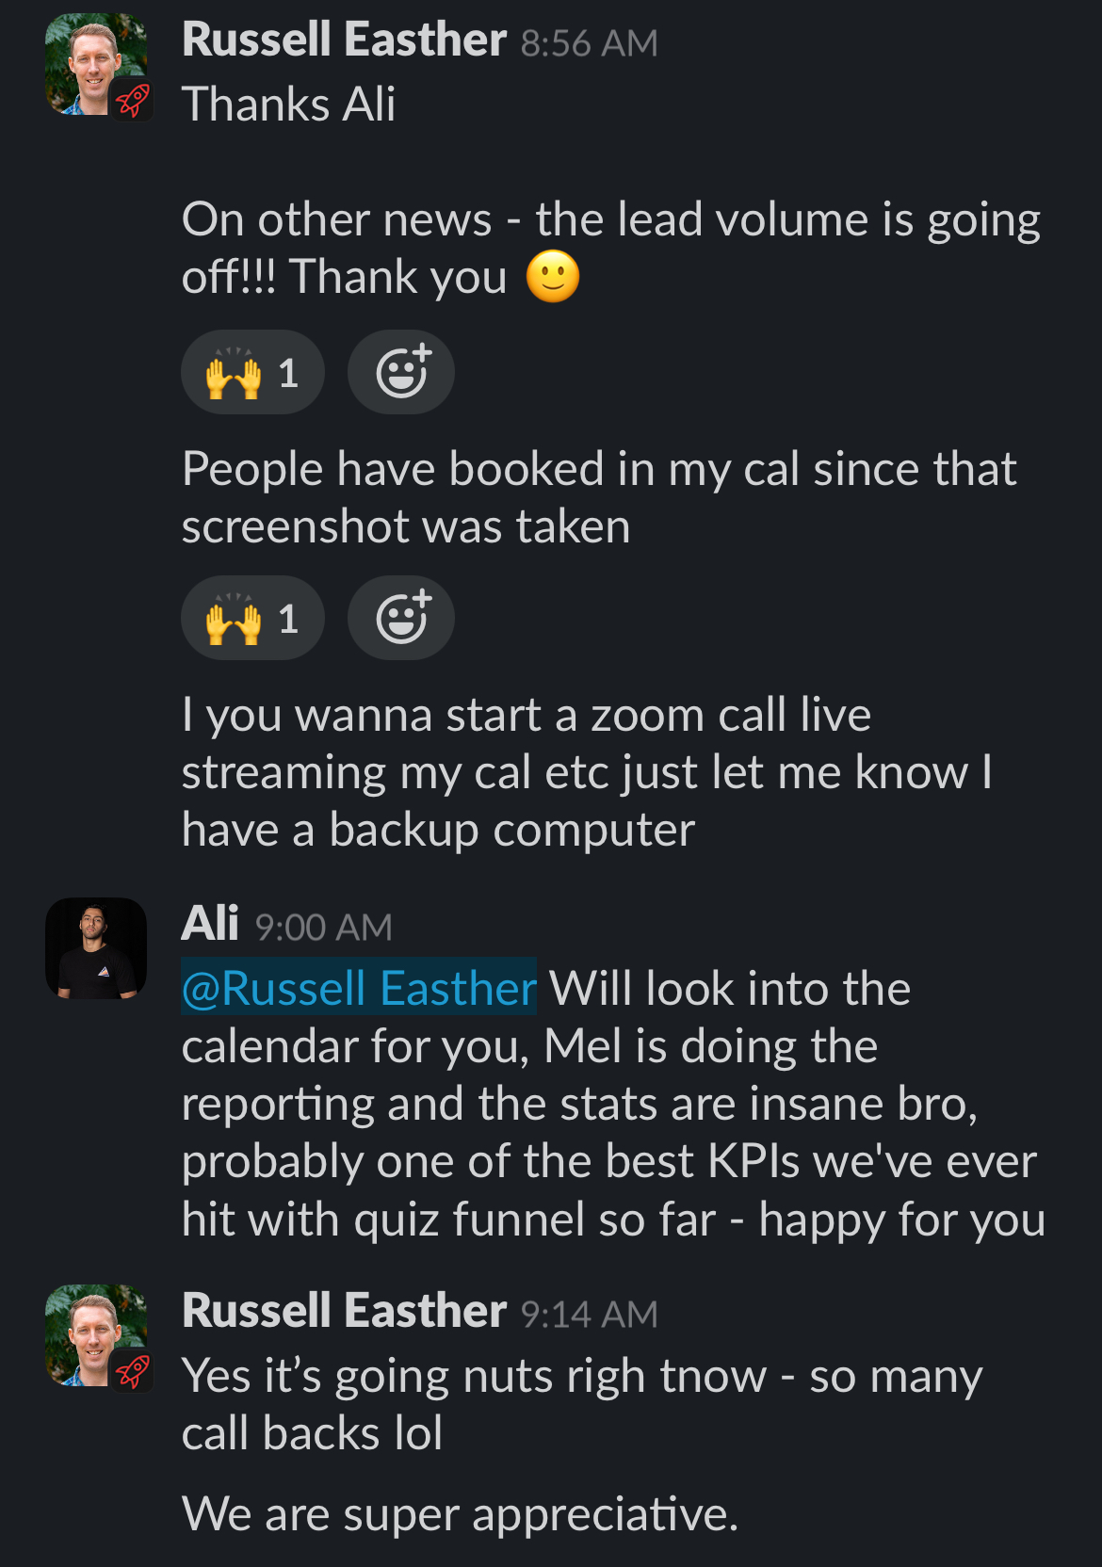Click the rocket status badge on the 9:14 AM avatar
Image resolution: width=1102 pixels, height=1567 pixels.
[x=133, y=1372]
